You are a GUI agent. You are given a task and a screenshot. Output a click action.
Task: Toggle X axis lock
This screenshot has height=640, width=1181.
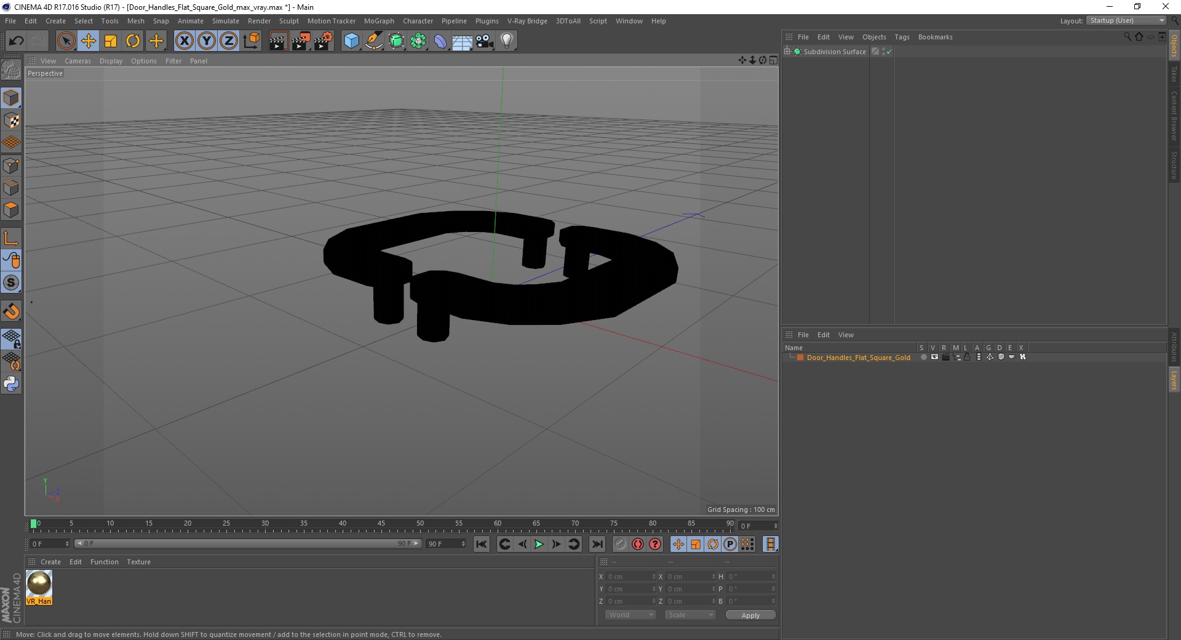(x=184, y=41)
